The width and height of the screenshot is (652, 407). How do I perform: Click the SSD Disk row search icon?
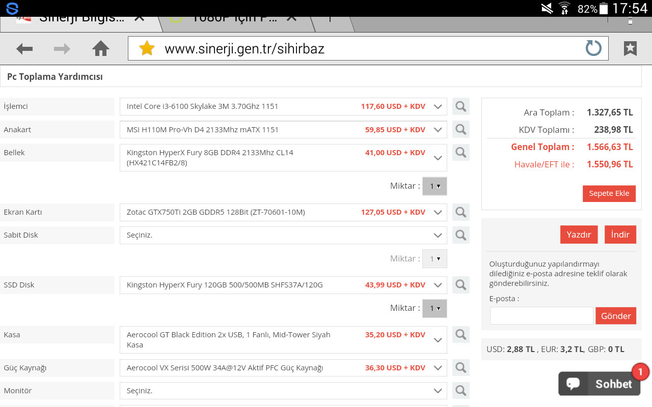tap(461, 285)
